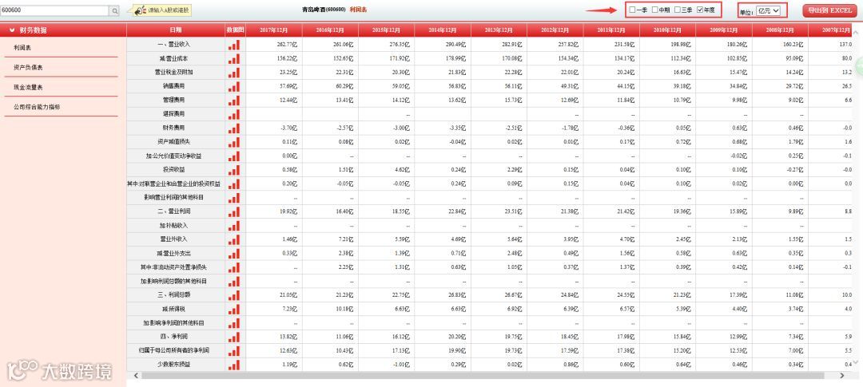Open chart for 其中:对联营企业和合营企业的投资权益 row
The width and height of the screenshot is (863, 387).
coord(234,184)
